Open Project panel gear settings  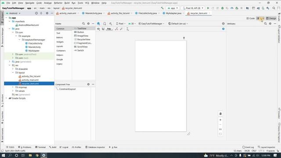coord(47,13)
